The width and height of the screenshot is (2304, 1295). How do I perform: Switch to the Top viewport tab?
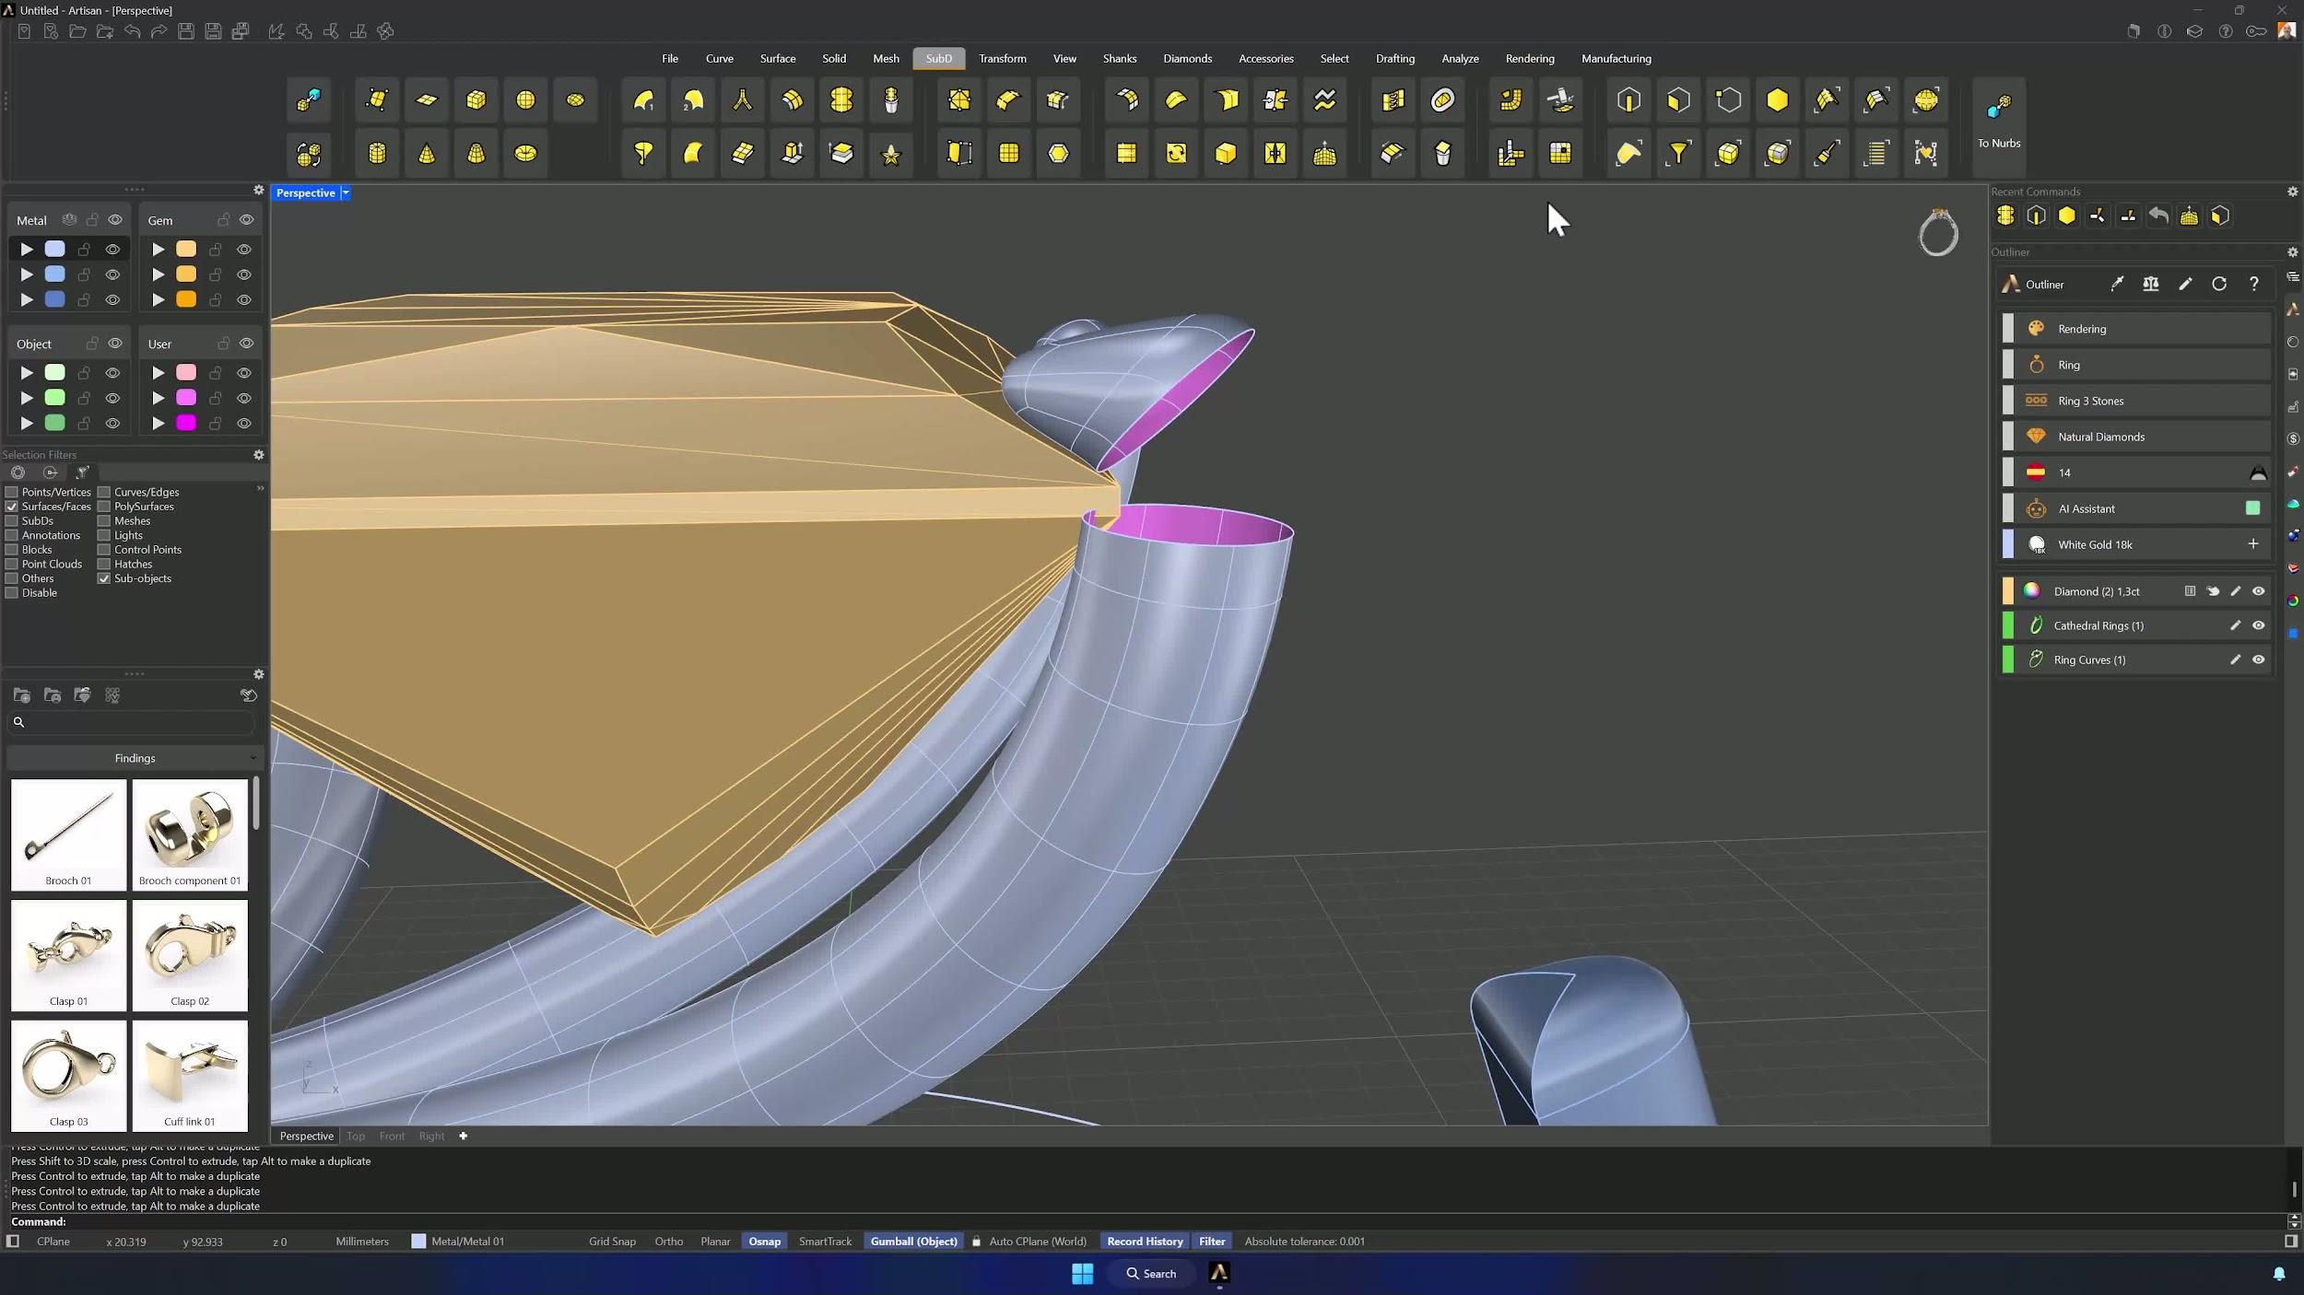tap(356, 1136)
